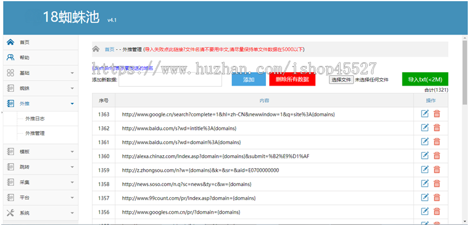Expand the 蜘蛛 menu arrow
Viewport: 469px width, 226px height.
click(72, 89)
